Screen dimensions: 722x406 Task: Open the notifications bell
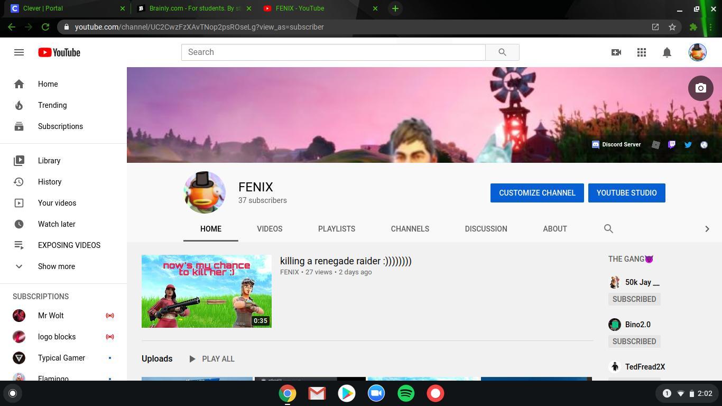click(x=667, y=52)
